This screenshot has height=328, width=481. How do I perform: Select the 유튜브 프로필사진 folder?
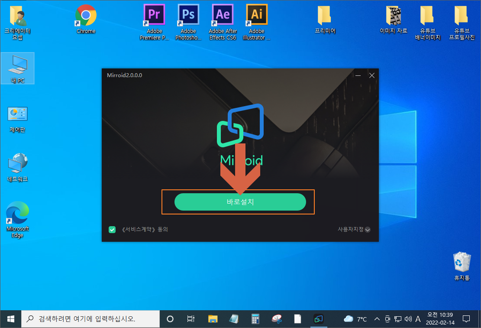(462, 23)
